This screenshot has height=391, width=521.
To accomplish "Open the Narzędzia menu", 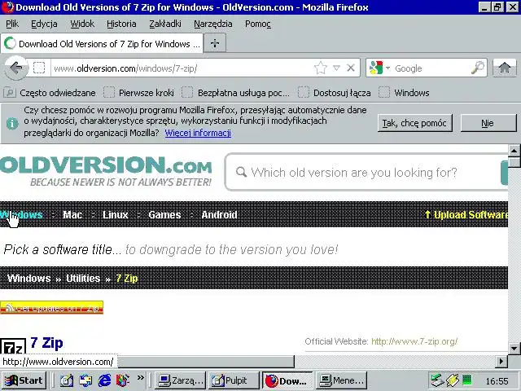I will click(x=213, y=24).
